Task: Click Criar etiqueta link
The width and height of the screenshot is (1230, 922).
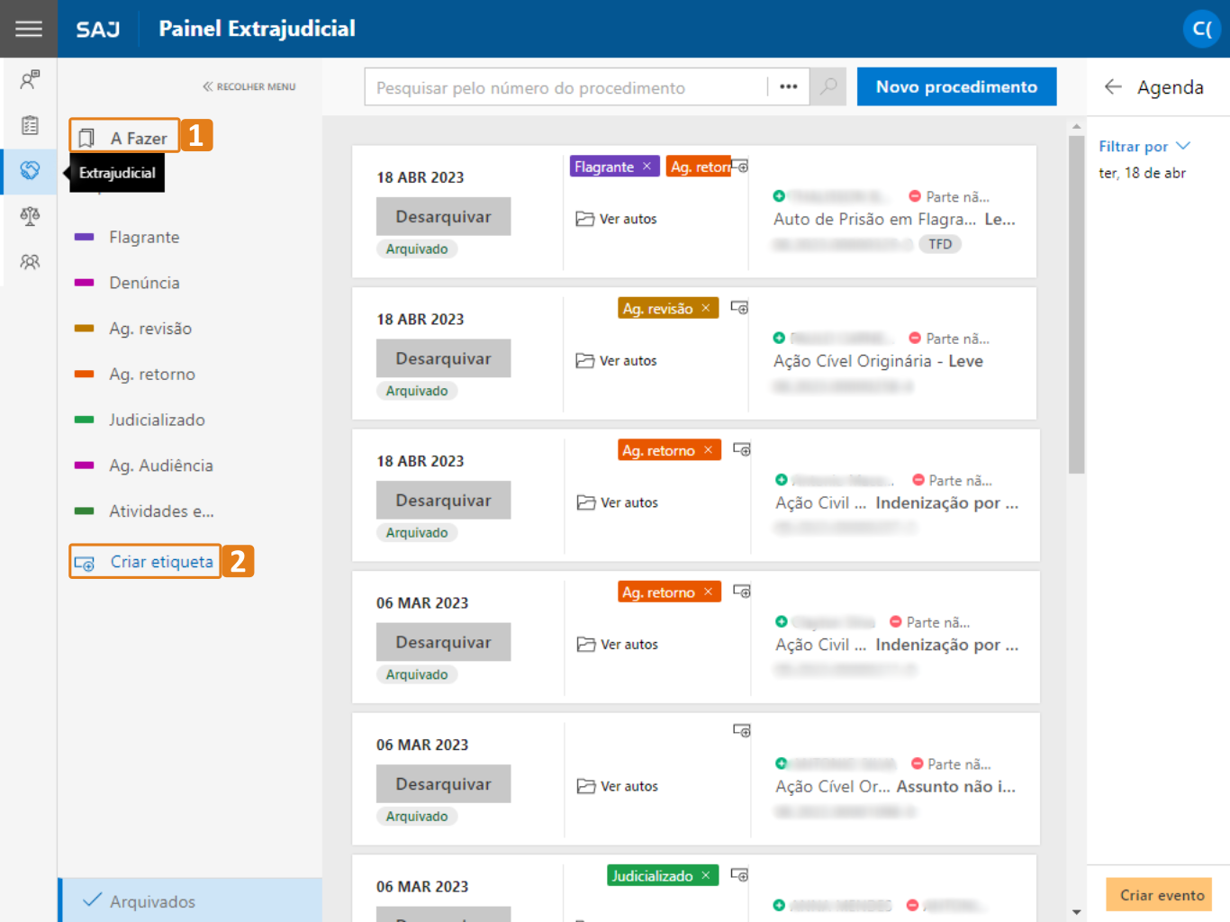Action: coord(145,562)
